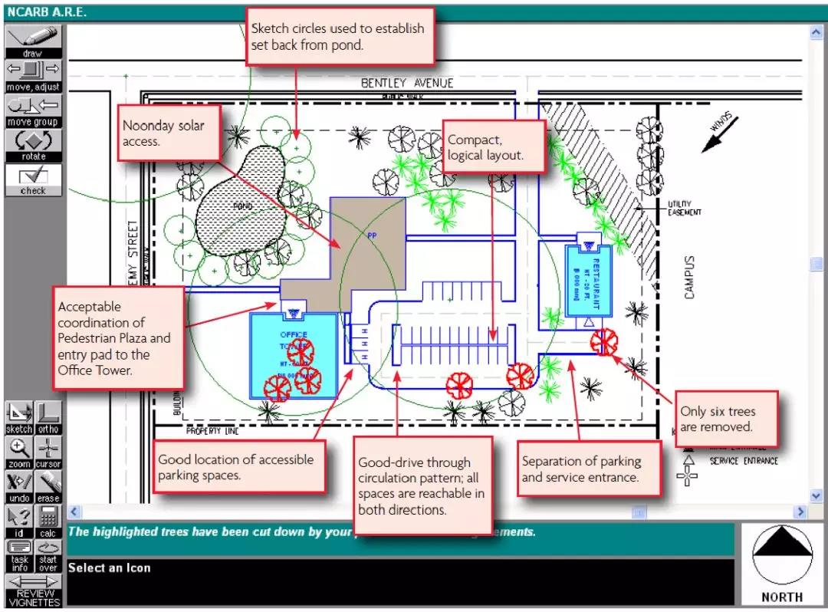Activate the zoom tool
The image size is (828, 612).
[19, 452]
